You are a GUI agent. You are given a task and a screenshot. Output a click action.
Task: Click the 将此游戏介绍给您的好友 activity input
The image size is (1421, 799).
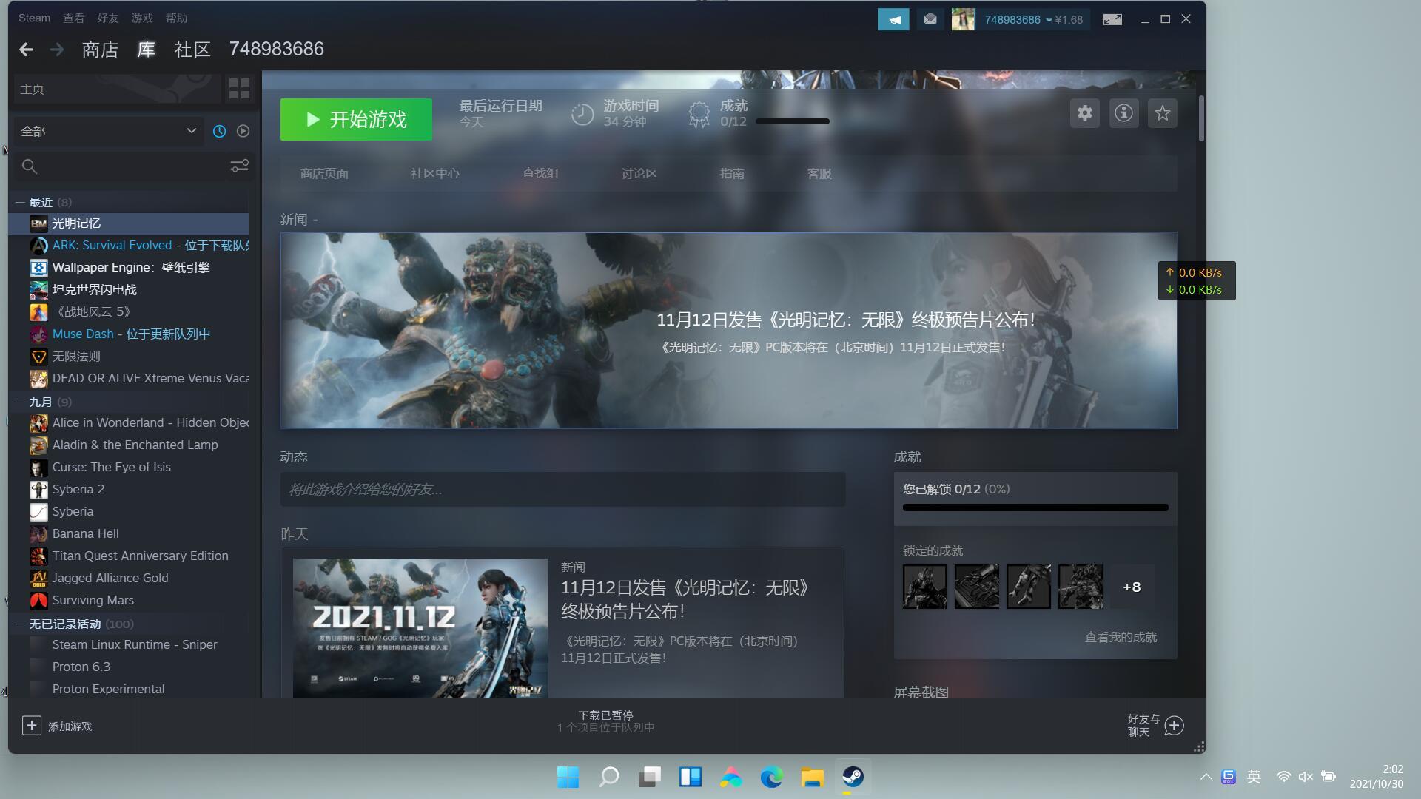pos(562,489)
